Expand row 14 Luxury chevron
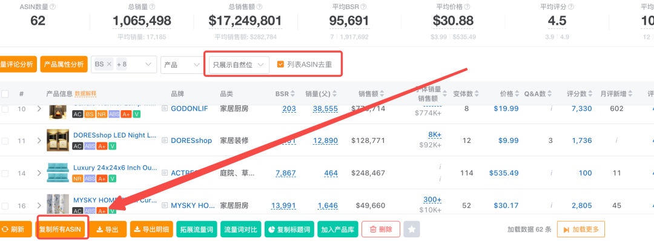The image size is (654, 241). (x=39, y=173)
